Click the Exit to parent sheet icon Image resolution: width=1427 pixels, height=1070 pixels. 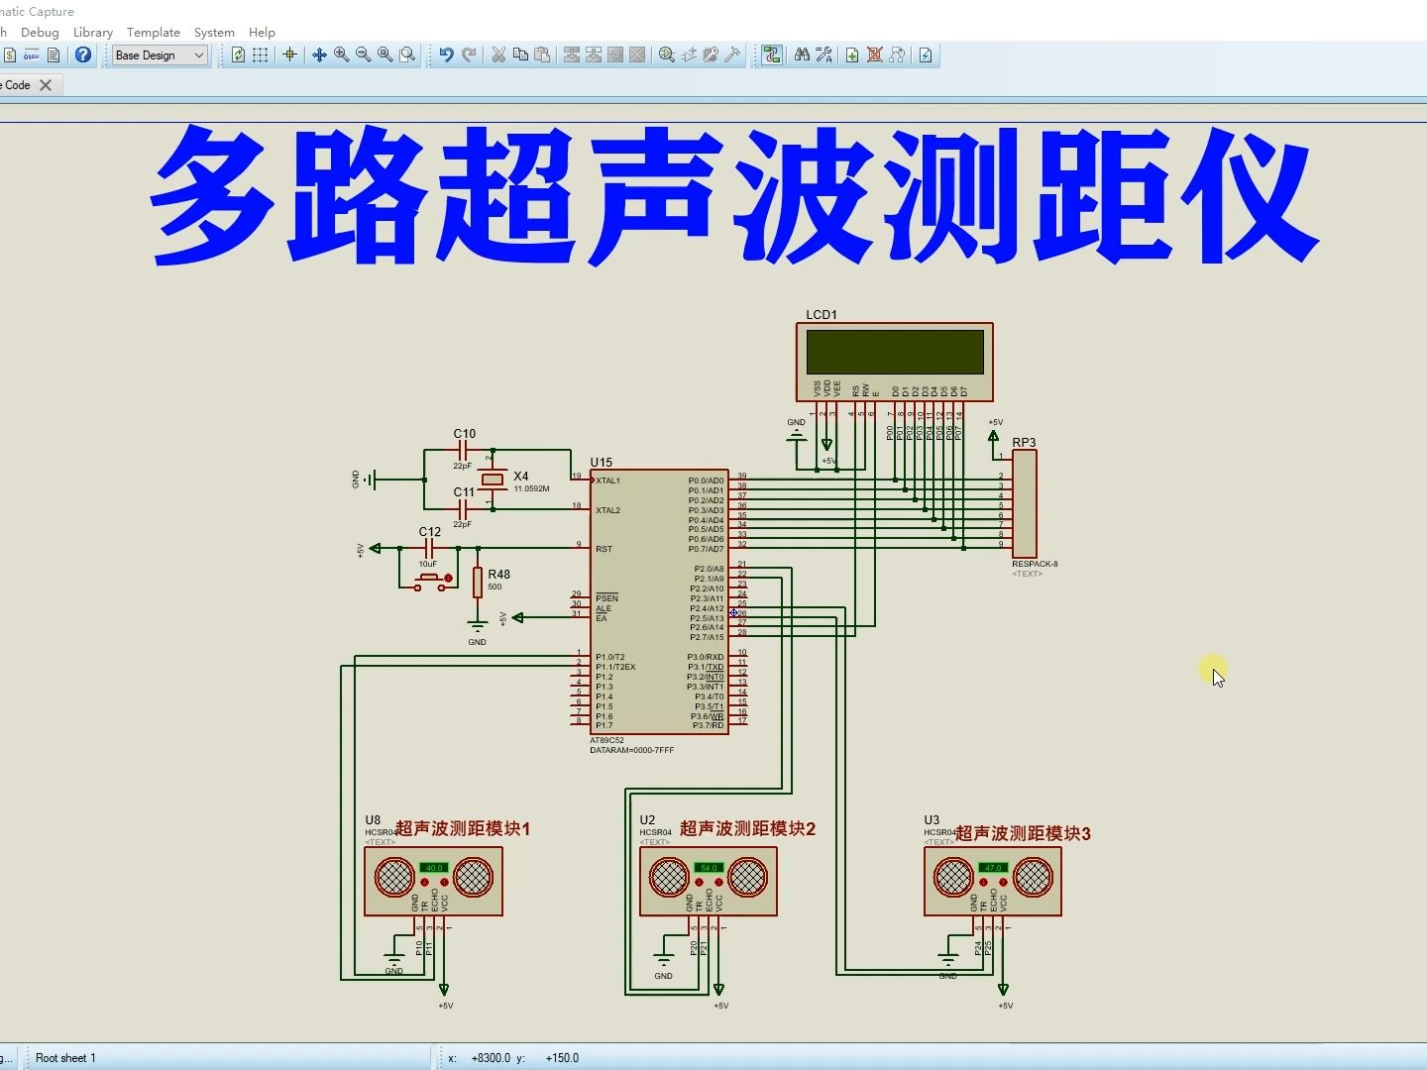[x=897, y=55]
